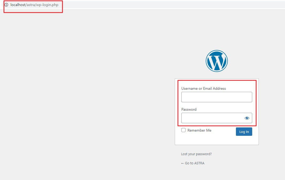Tick the Remember Me checkbox

pyautogui.click(x=183, y=130)
